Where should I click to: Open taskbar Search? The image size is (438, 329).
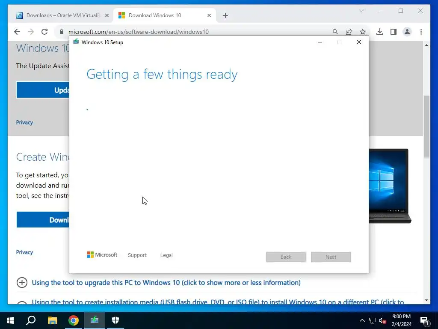coord(31,320)
